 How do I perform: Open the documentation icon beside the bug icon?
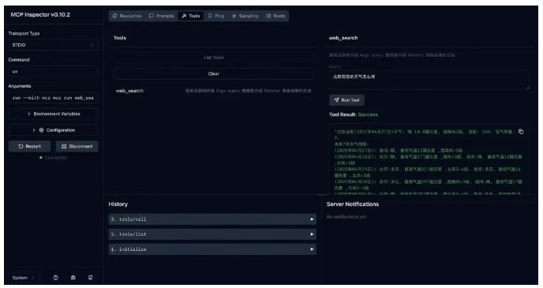91,278
